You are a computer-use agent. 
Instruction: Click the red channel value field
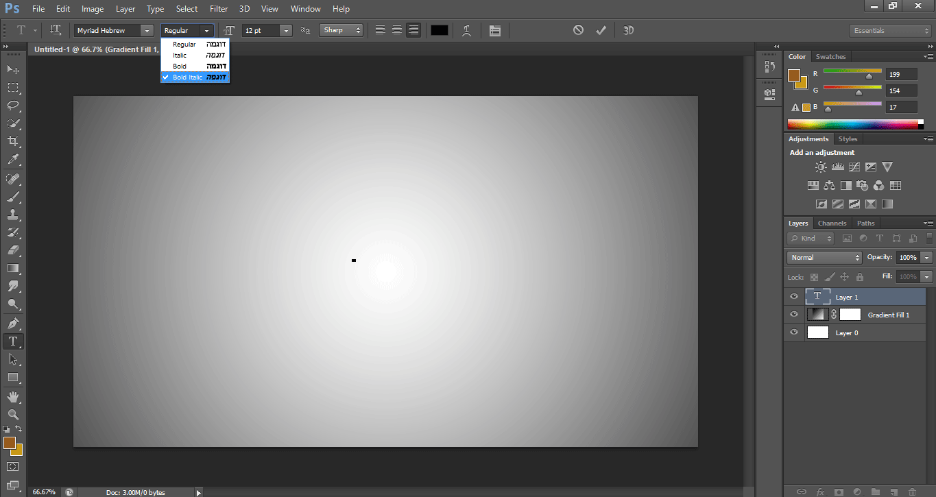click(901, 74)
